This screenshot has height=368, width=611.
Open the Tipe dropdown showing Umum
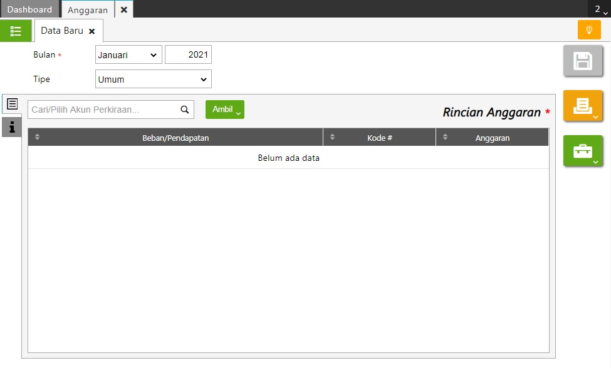click(154, 79)
